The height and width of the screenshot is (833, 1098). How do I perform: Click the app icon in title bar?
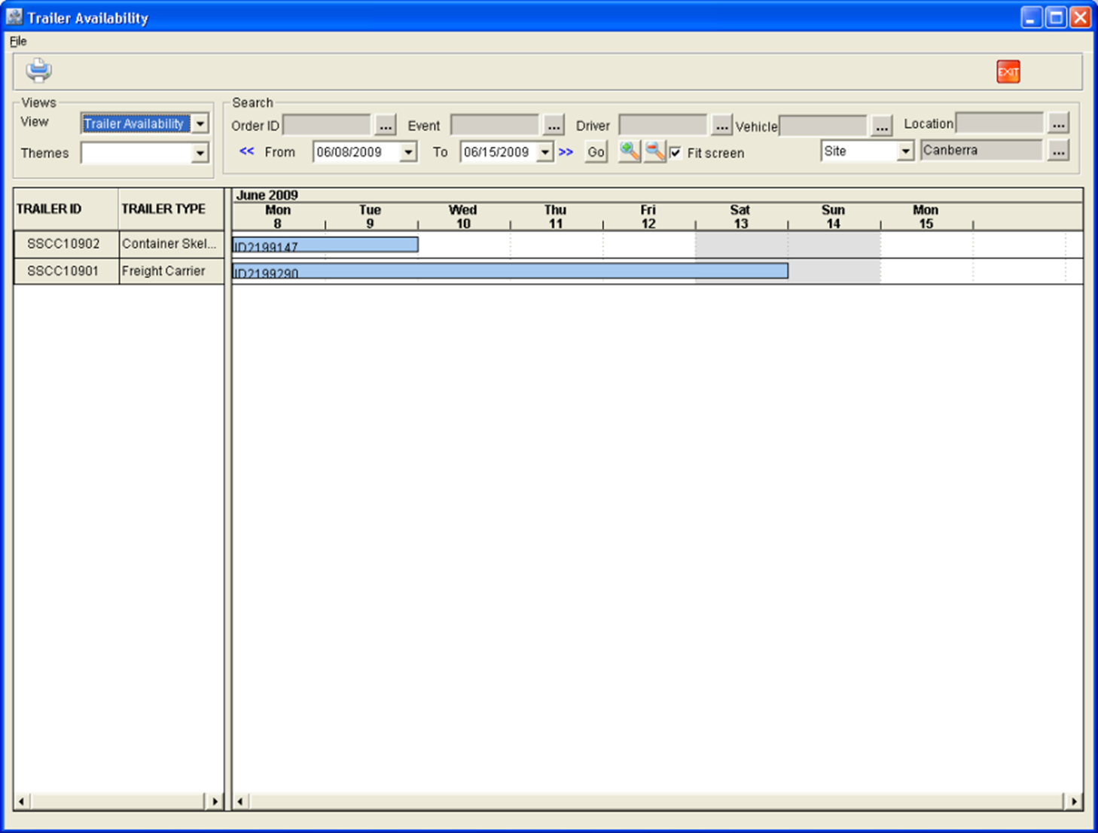(14, 17)
